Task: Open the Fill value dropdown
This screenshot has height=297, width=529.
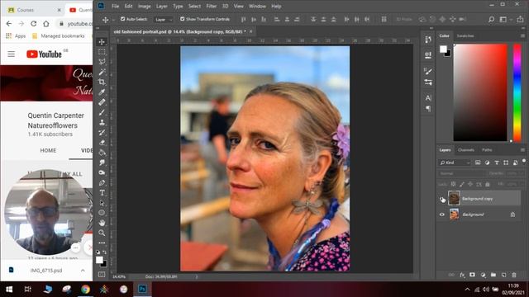Action: [x=516, y=184]
